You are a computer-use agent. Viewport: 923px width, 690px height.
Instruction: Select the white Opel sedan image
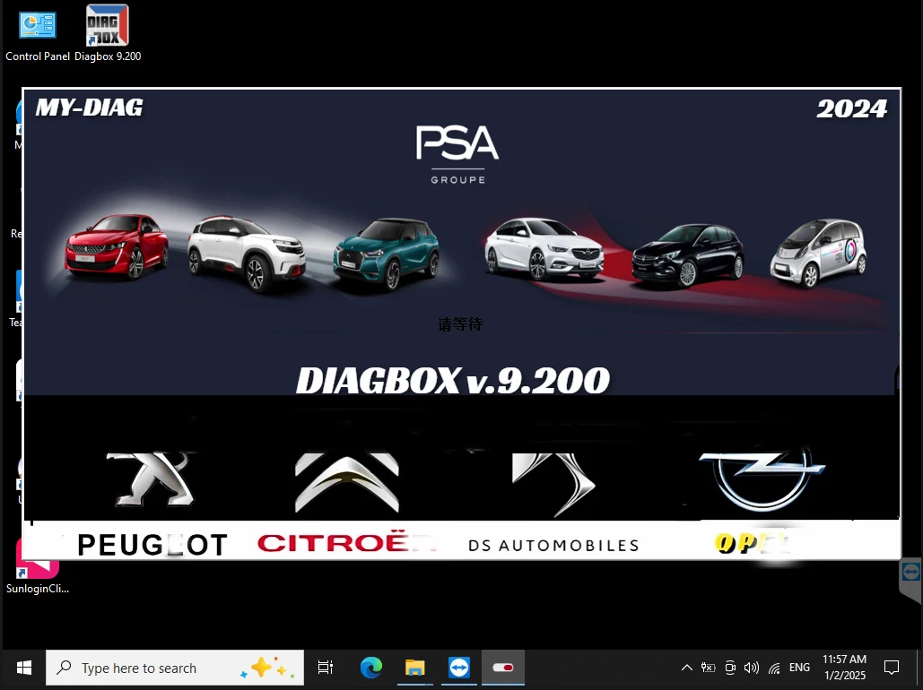544,248
